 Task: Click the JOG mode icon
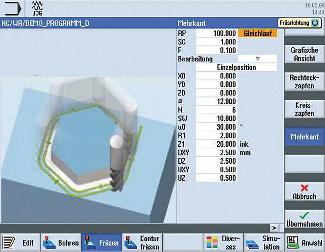[x=38, y=9]
